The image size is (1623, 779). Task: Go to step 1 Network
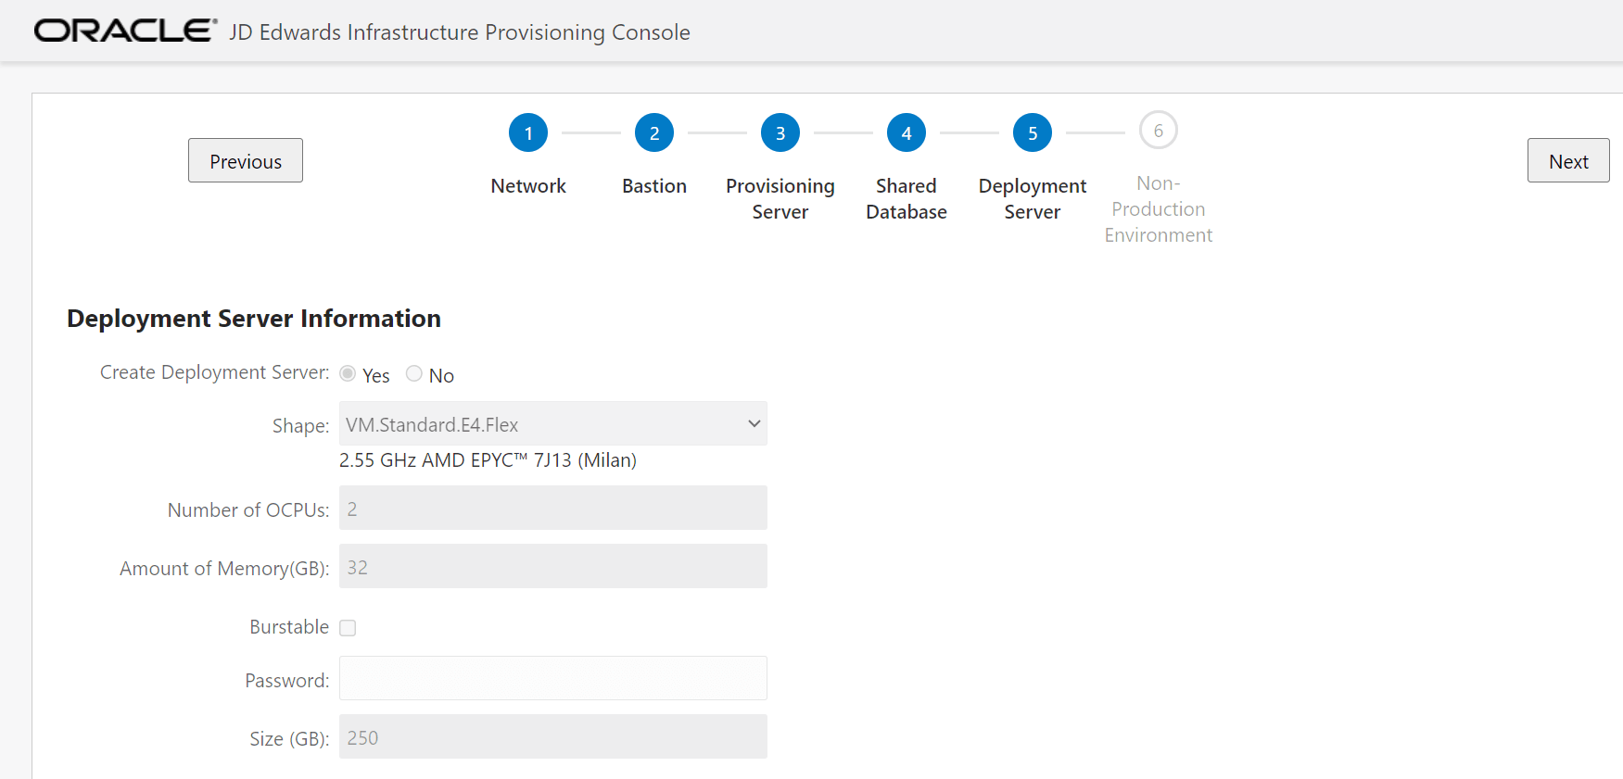(x=528, y=133)
